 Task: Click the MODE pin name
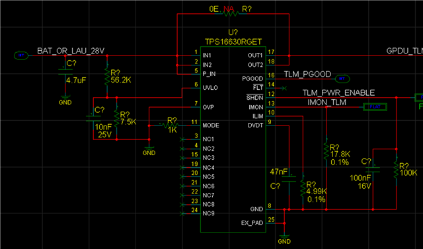point(211,125)
